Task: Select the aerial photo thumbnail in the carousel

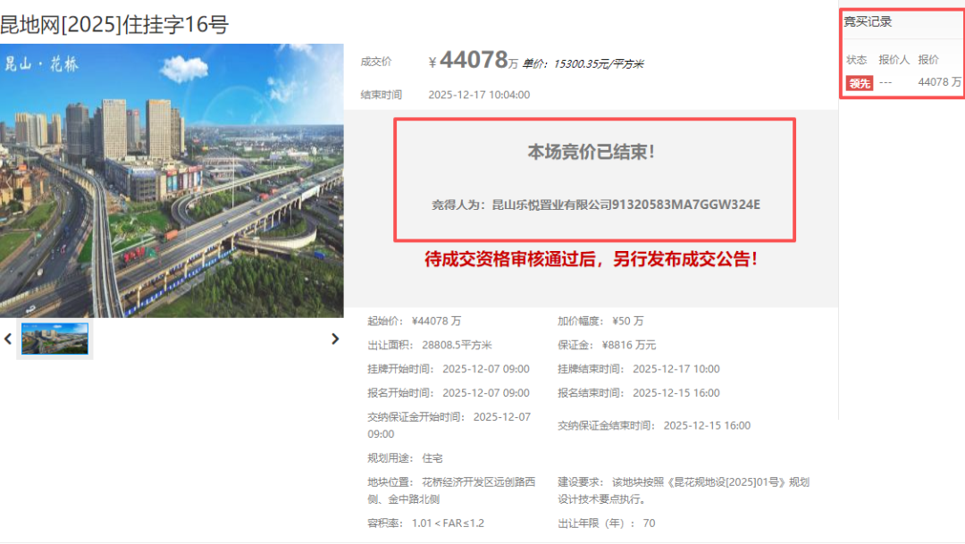Action: point(55,339)
